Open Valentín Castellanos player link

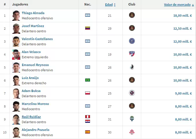point(37,39)
